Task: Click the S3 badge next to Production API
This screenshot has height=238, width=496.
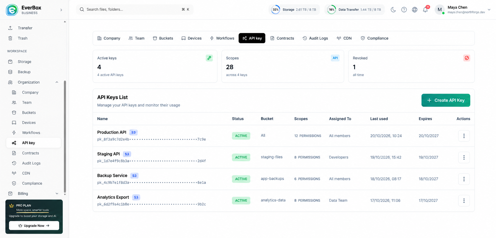Action: [x=133, y=132]
